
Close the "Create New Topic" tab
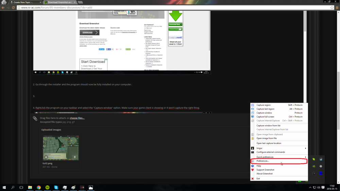[40, 2]
